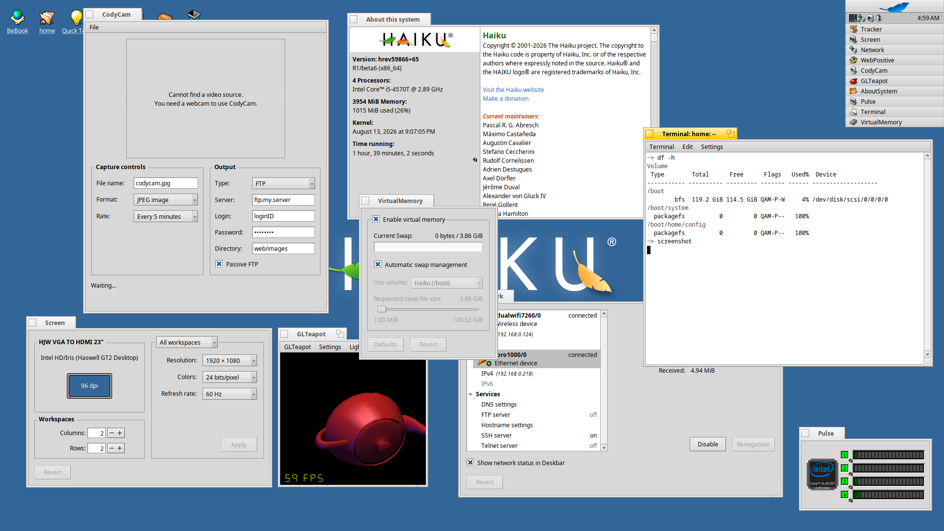
Task: Click the workspaces tray icon in Deskbar
Action: point(853,18)
